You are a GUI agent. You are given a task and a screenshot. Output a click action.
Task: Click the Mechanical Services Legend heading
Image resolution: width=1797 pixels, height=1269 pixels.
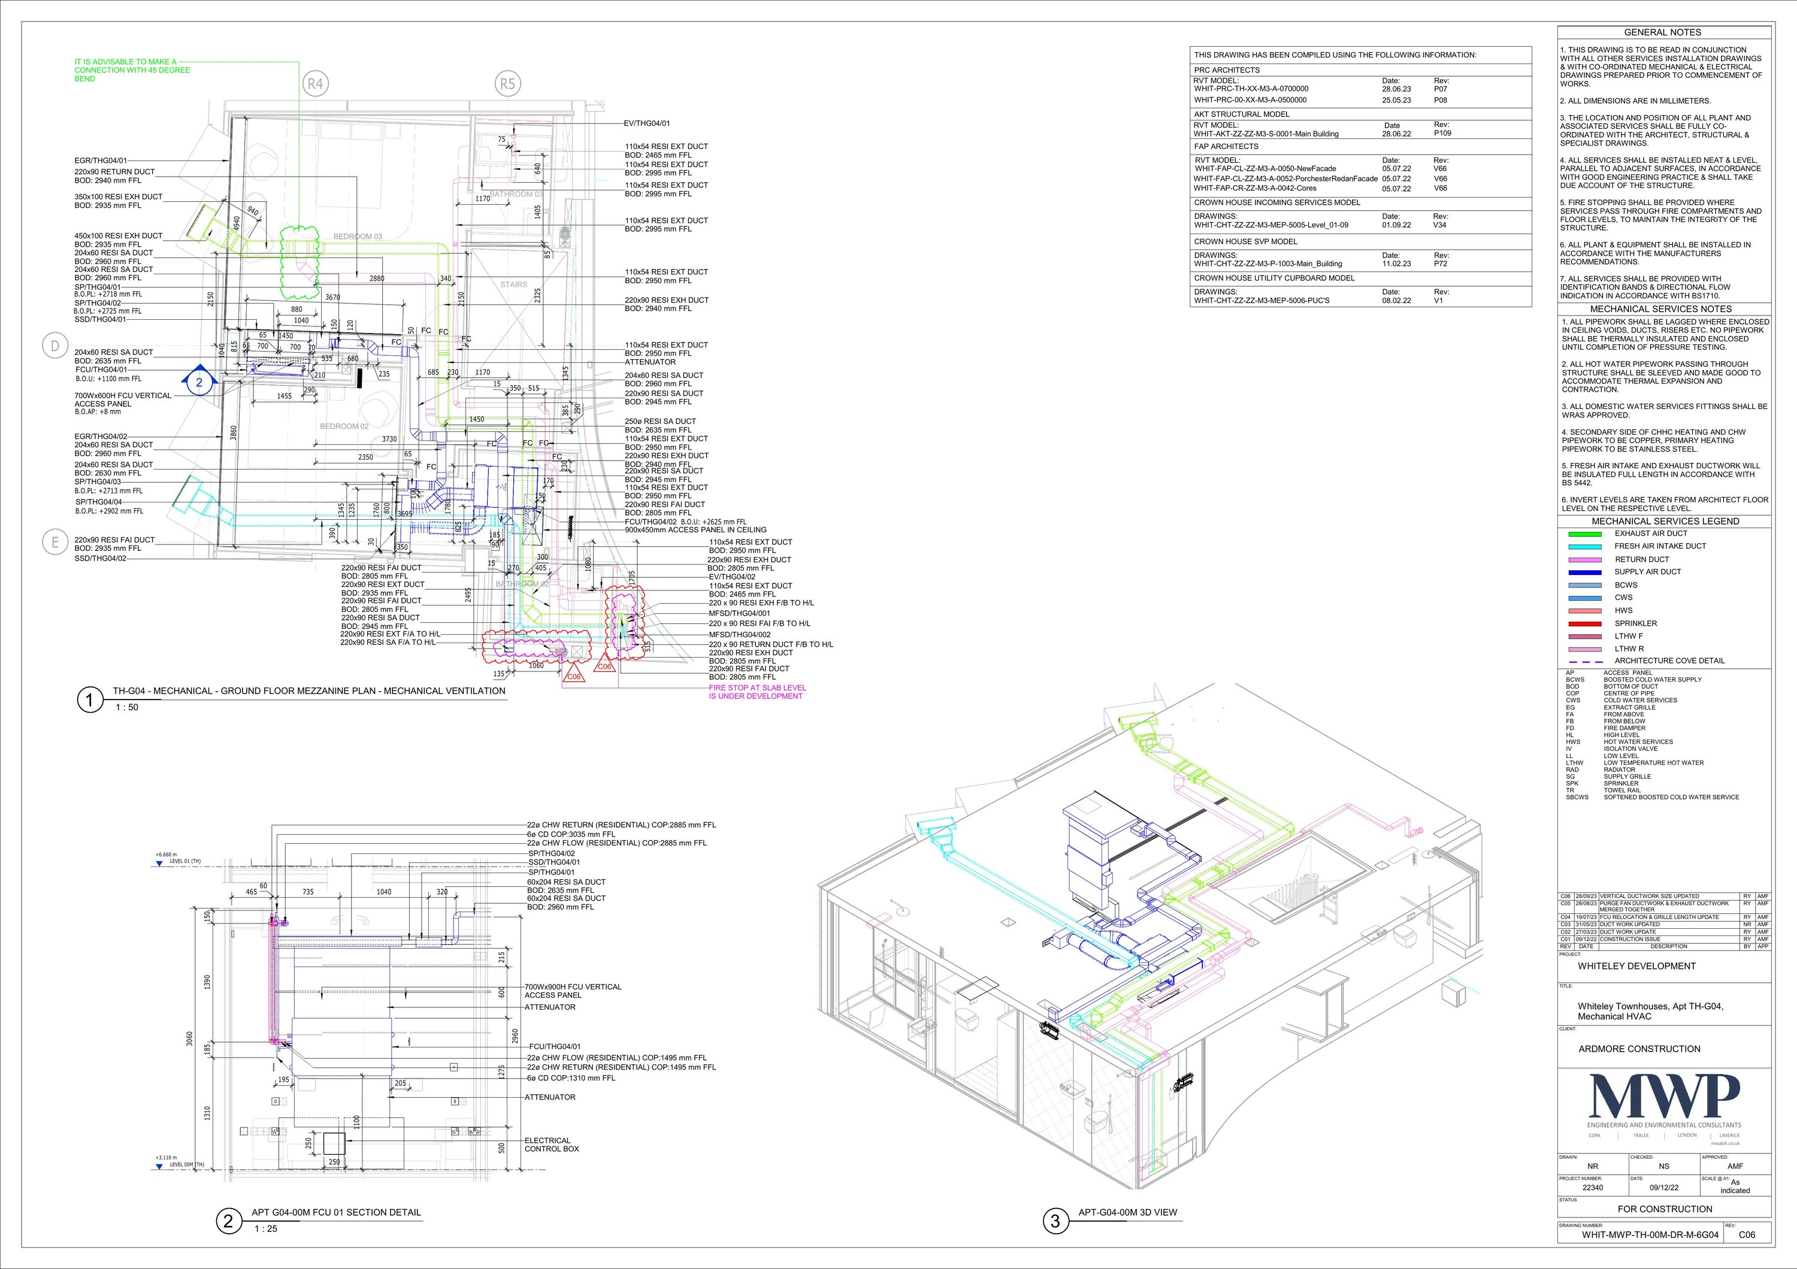1665,521
